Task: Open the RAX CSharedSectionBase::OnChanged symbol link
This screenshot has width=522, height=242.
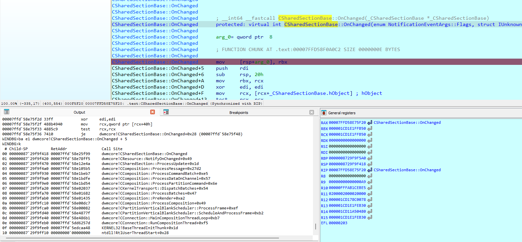Action: [x=407, y=122]
